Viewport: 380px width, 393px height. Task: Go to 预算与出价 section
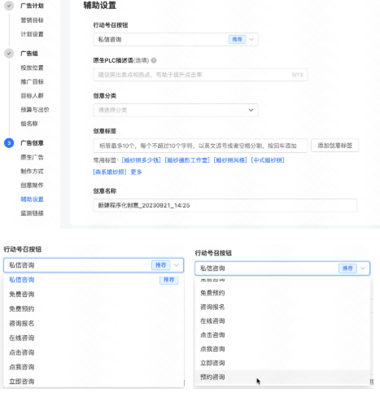(35, 110)
